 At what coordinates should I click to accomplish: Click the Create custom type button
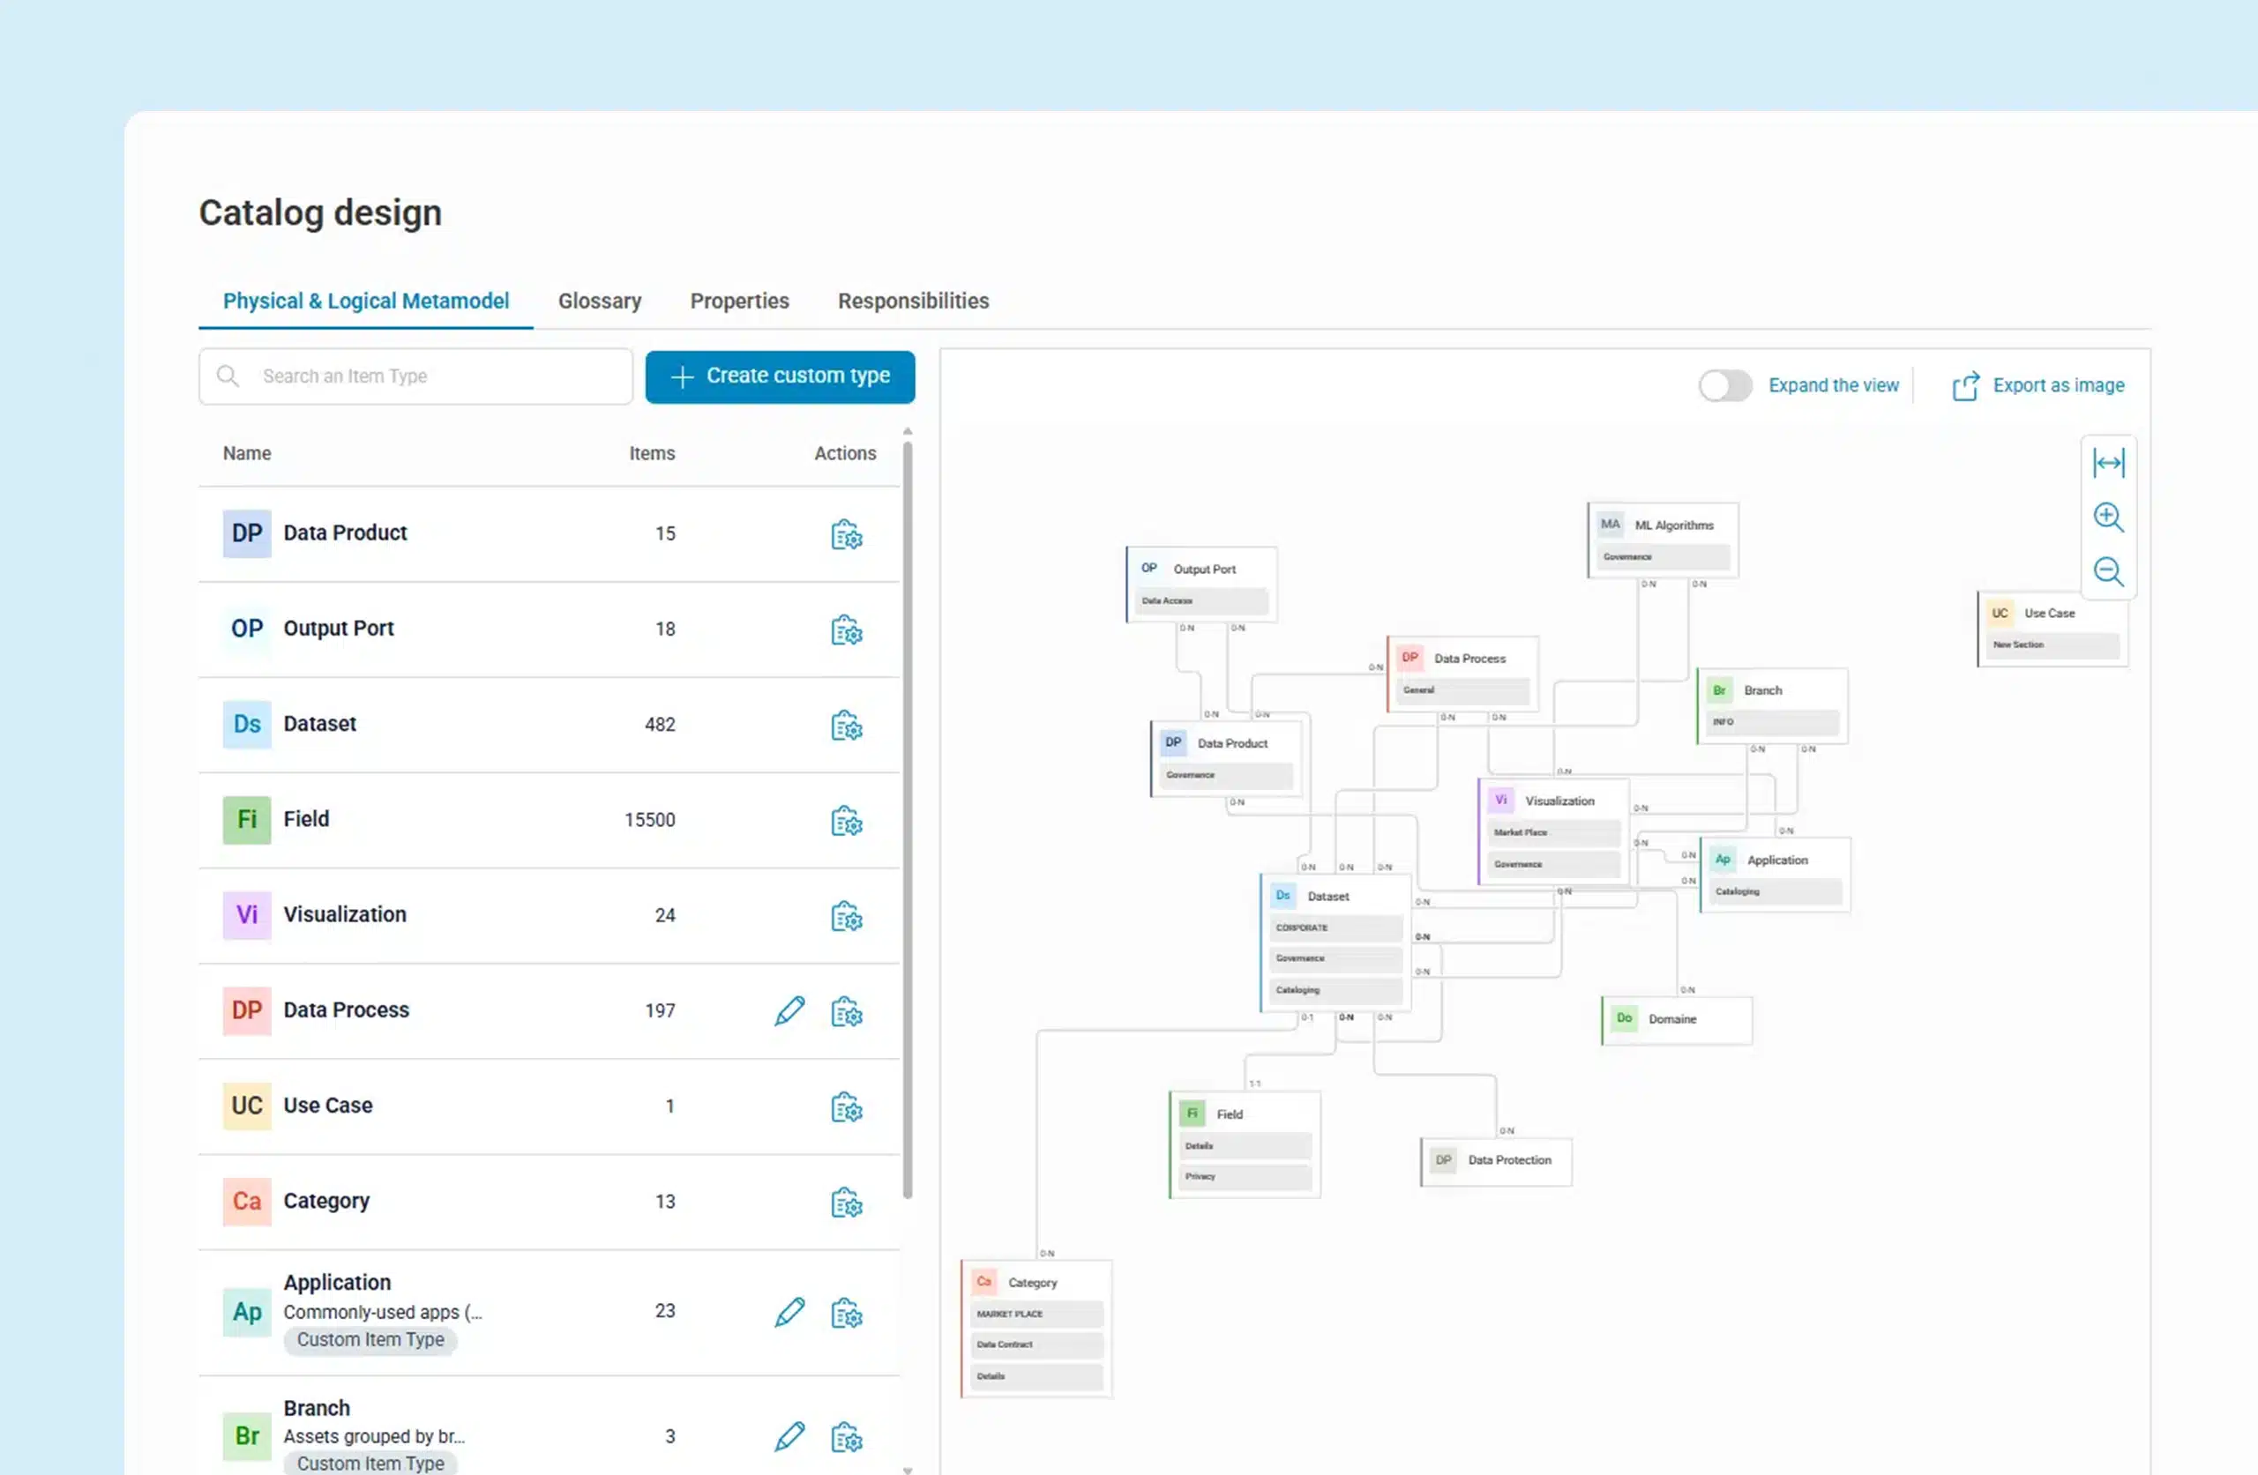pyautogui.click(x=779, y=376)
